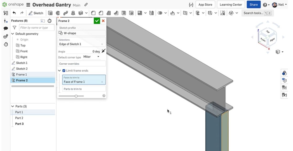The image size is (293, 151).
Task: Select the Extrude tool
Action: tap(50, 13)
